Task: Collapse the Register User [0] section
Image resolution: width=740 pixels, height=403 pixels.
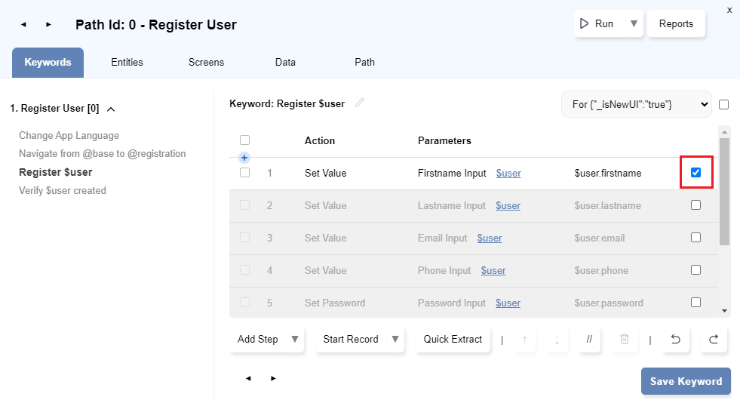Action: [x=111, y=109]
